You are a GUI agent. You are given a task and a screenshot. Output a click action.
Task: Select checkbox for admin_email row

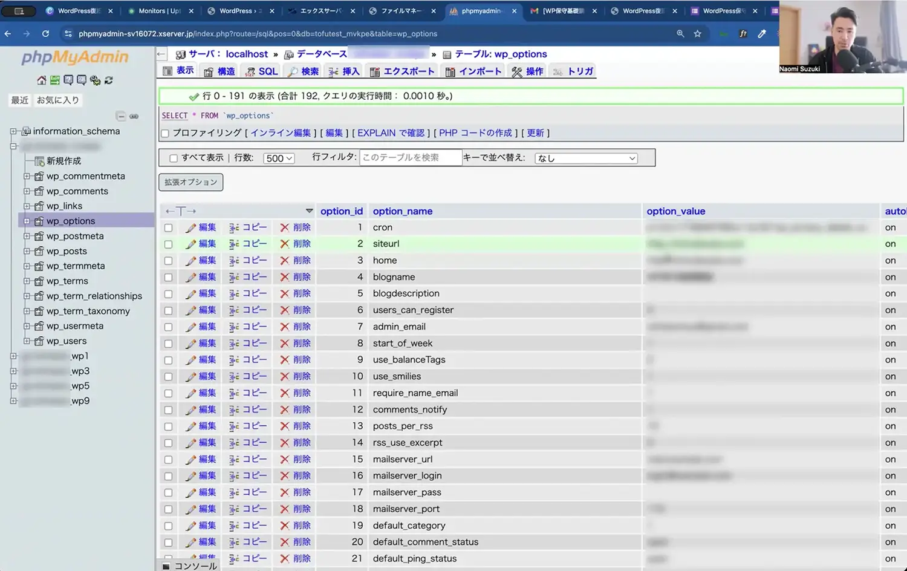click(x=169, y=327)
